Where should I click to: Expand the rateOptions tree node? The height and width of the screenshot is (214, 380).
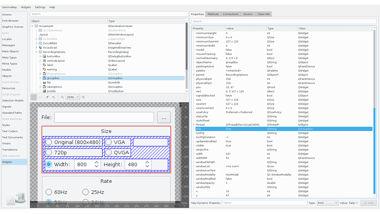point(40,87)
